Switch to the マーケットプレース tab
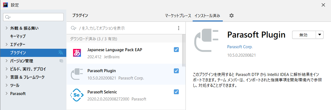 point(178,16)
